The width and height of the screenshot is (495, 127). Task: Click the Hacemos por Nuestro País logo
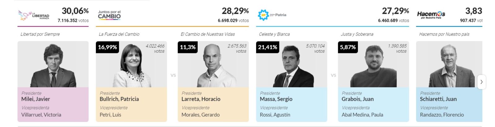(x=431, y=14)
